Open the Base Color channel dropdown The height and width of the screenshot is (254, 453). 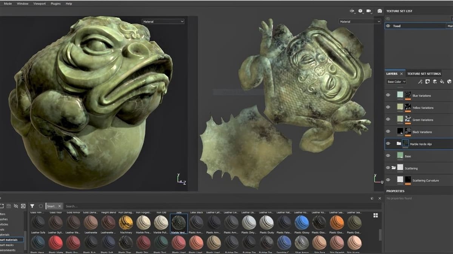tap(396, 81)
